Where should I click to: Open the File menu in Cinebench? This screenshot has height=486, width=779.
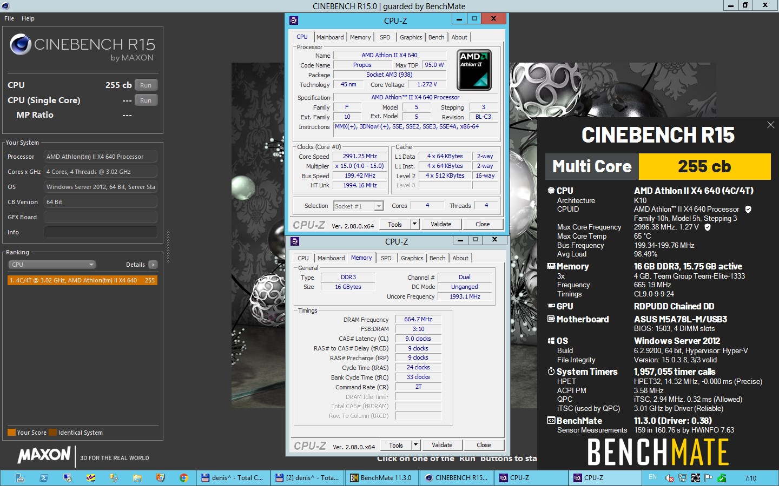[9, 18]
